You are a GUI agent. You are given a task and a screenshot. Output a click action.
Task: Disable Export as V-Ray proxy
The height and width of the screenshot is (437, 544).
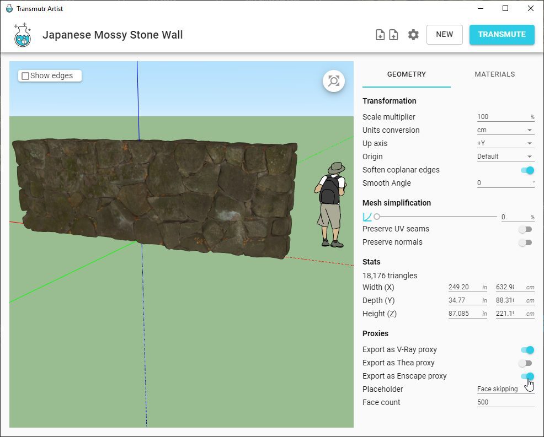(x=527, y=350)
